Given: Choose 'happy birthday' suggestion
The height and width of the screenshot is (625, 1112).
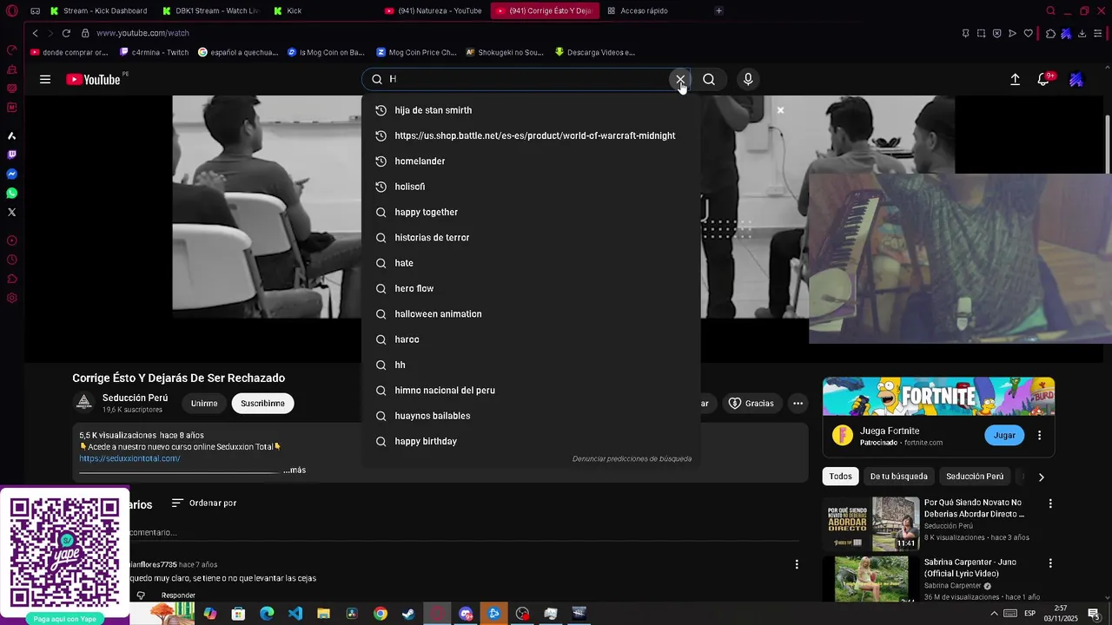Looking at the screenshot, I should [x=531, y=441].
